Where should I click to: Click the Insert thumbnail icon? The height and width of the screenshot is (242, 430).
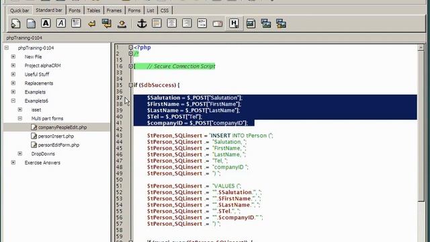266,24
